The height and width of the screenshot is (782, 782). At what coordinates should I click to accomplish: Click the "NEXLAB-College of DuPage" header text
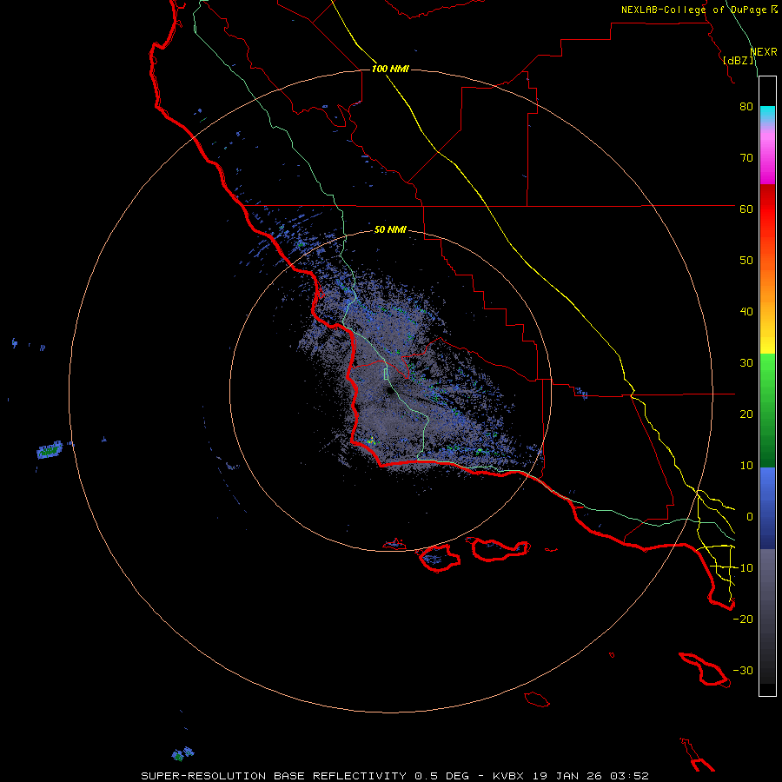pyautogui.click(x=693, y=10)
